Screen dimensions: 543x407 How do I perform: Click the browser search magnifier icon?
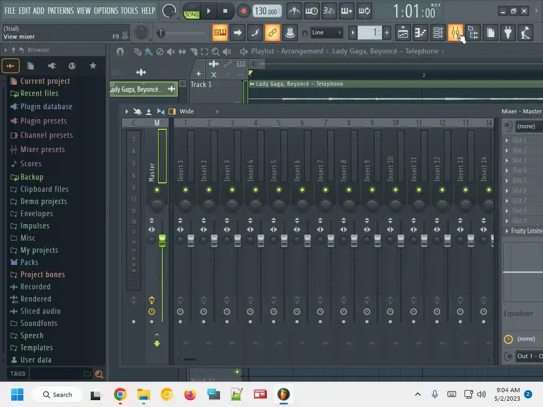(99, 374)
